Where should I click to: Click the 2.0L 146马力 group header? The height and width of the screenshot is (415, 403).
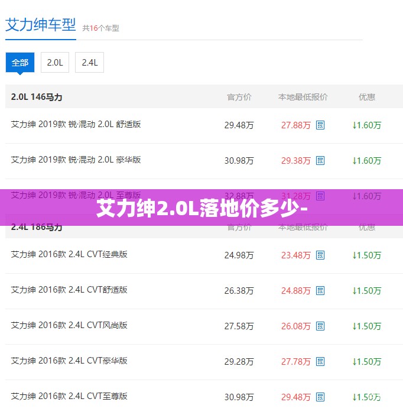(x=37, y=97)
